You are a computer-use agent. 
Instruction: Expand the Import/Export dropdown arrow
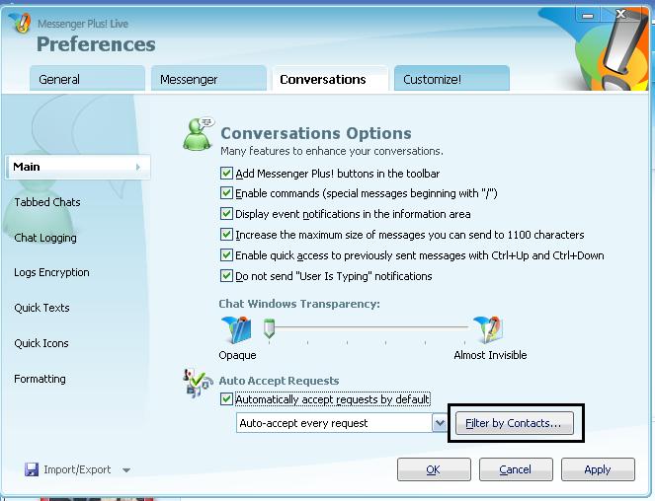pos(125,470)
